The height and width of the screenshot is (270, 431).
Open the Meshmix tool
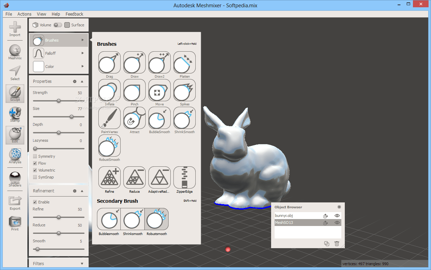tap(15, 52)
